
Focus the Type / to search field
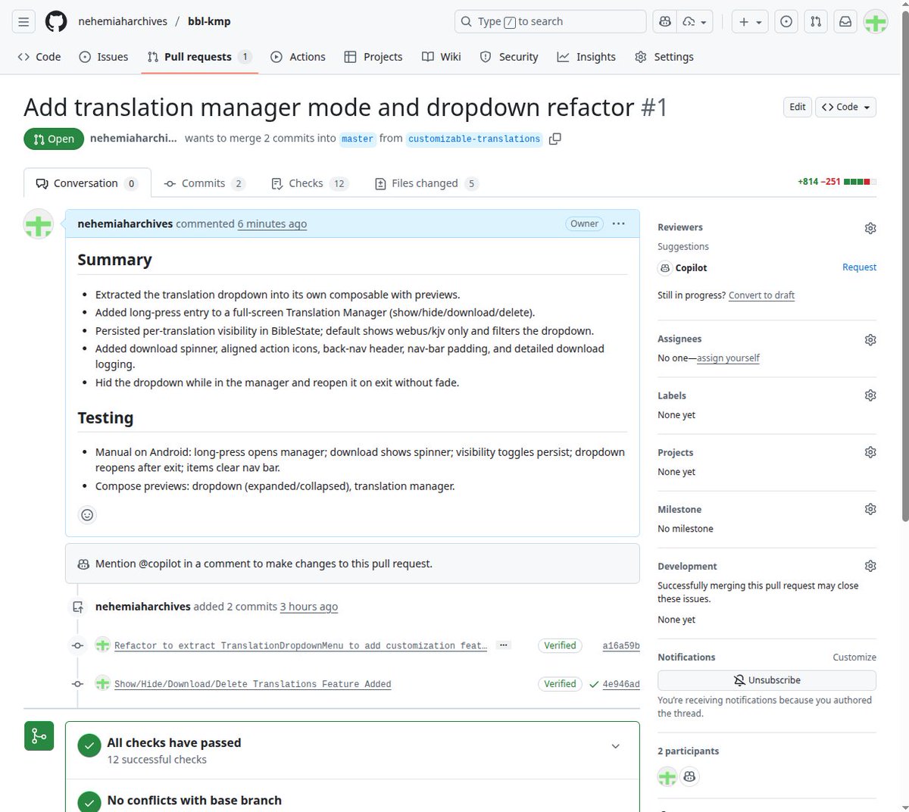pos(551,22)
